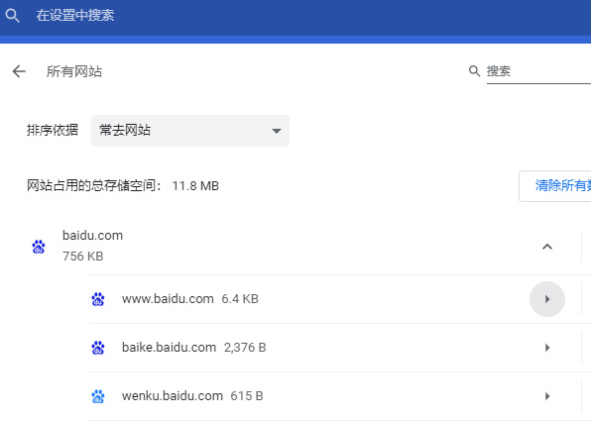
Task: Open the 常去网站 sort dropdown
Action: tap(190, 131)
